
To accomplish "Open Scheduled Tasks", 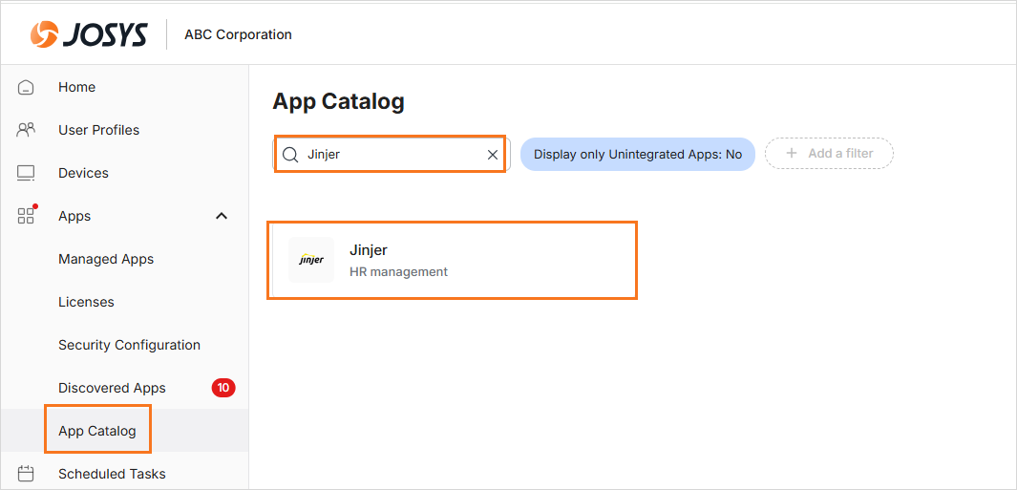I will 112,474.
